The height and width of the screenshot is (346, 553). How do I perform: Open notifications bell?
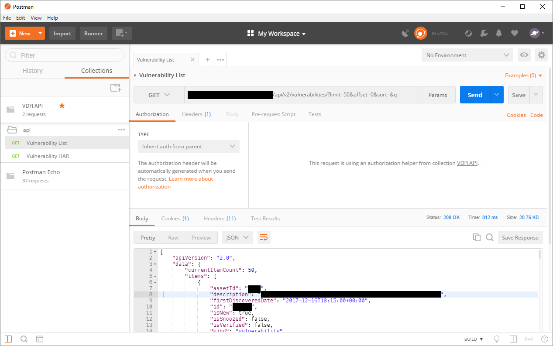tap(499, 34)
